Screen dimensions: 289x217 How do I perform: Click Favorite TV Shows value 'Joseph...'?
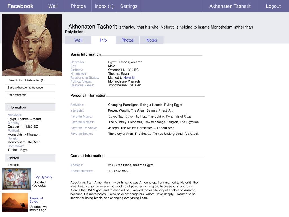(141, 128)
